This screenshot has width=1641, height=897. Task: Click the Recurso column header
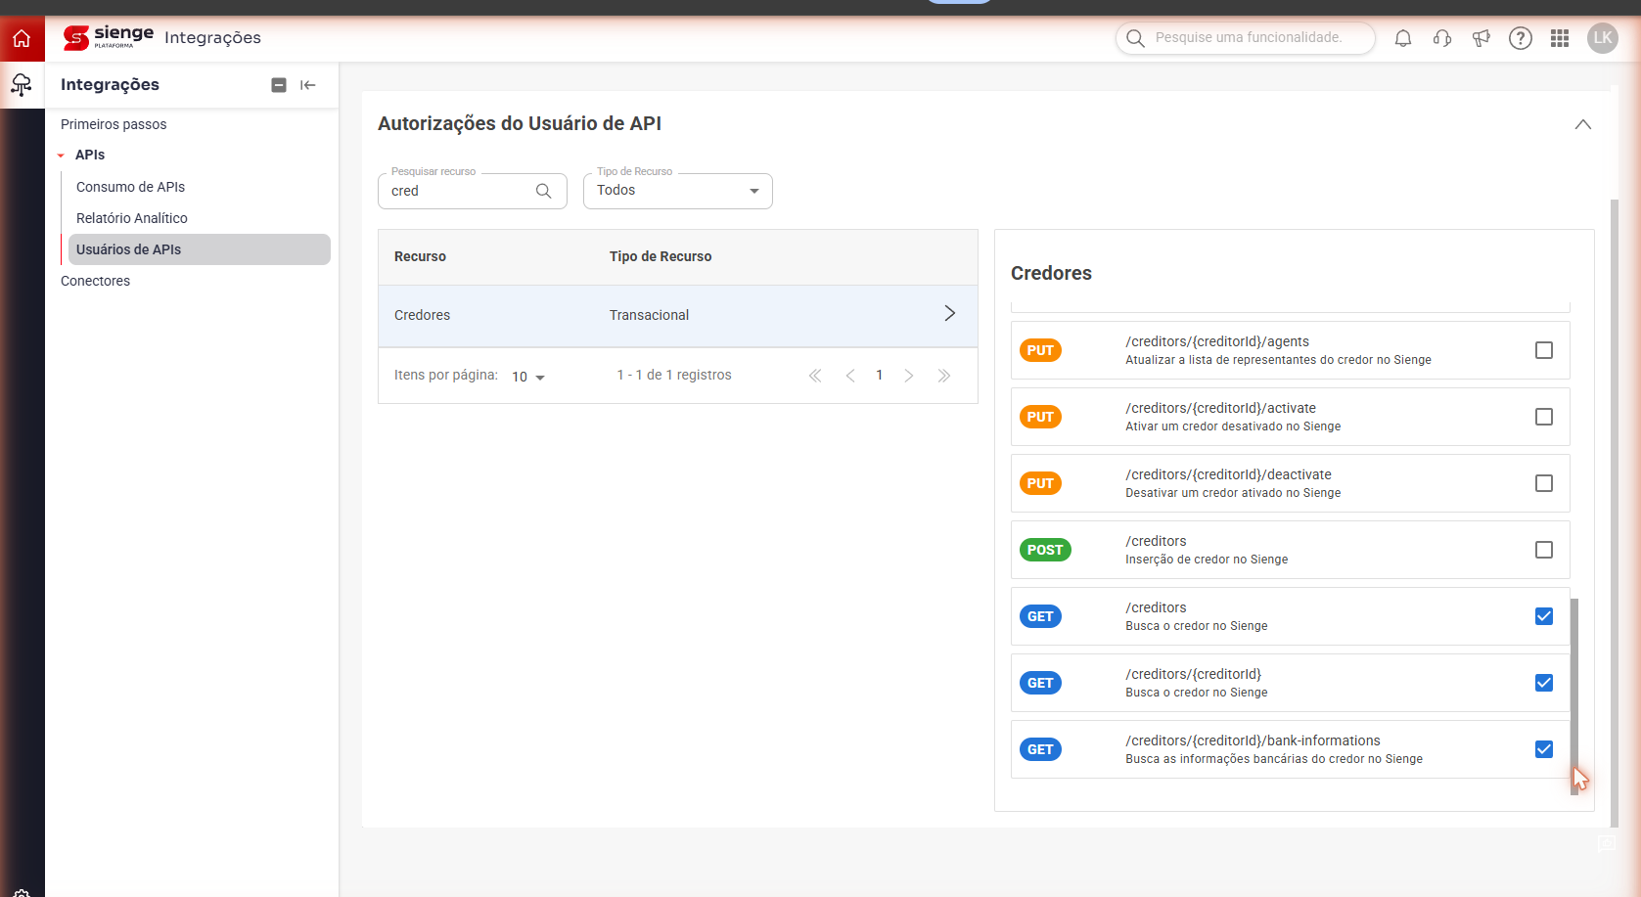(x=420, y=256)
